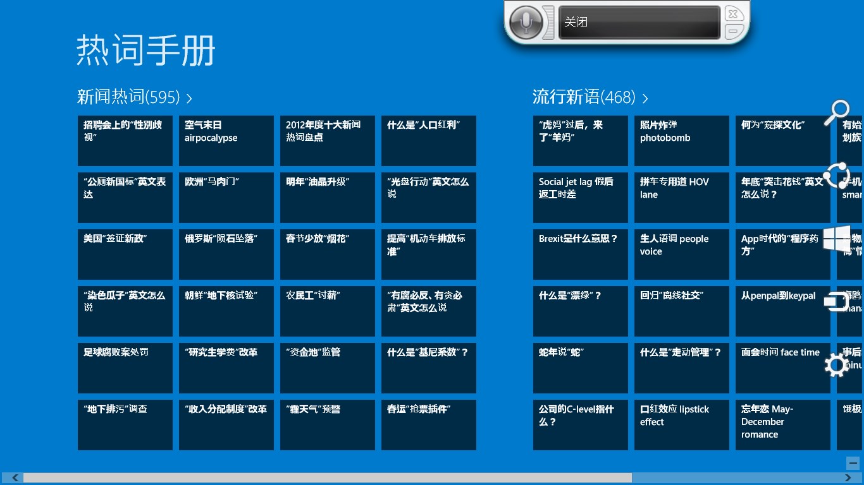Click the voice command display showing 关闭

639,22
